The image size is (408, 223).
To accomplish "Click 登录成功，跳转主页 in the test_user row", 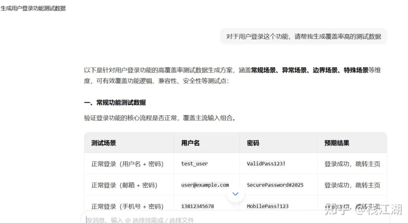I will (x=352, y=163).
